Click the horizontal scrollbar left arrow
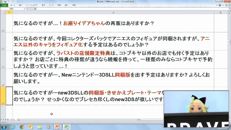231x130 pixels. click(139, 120)
